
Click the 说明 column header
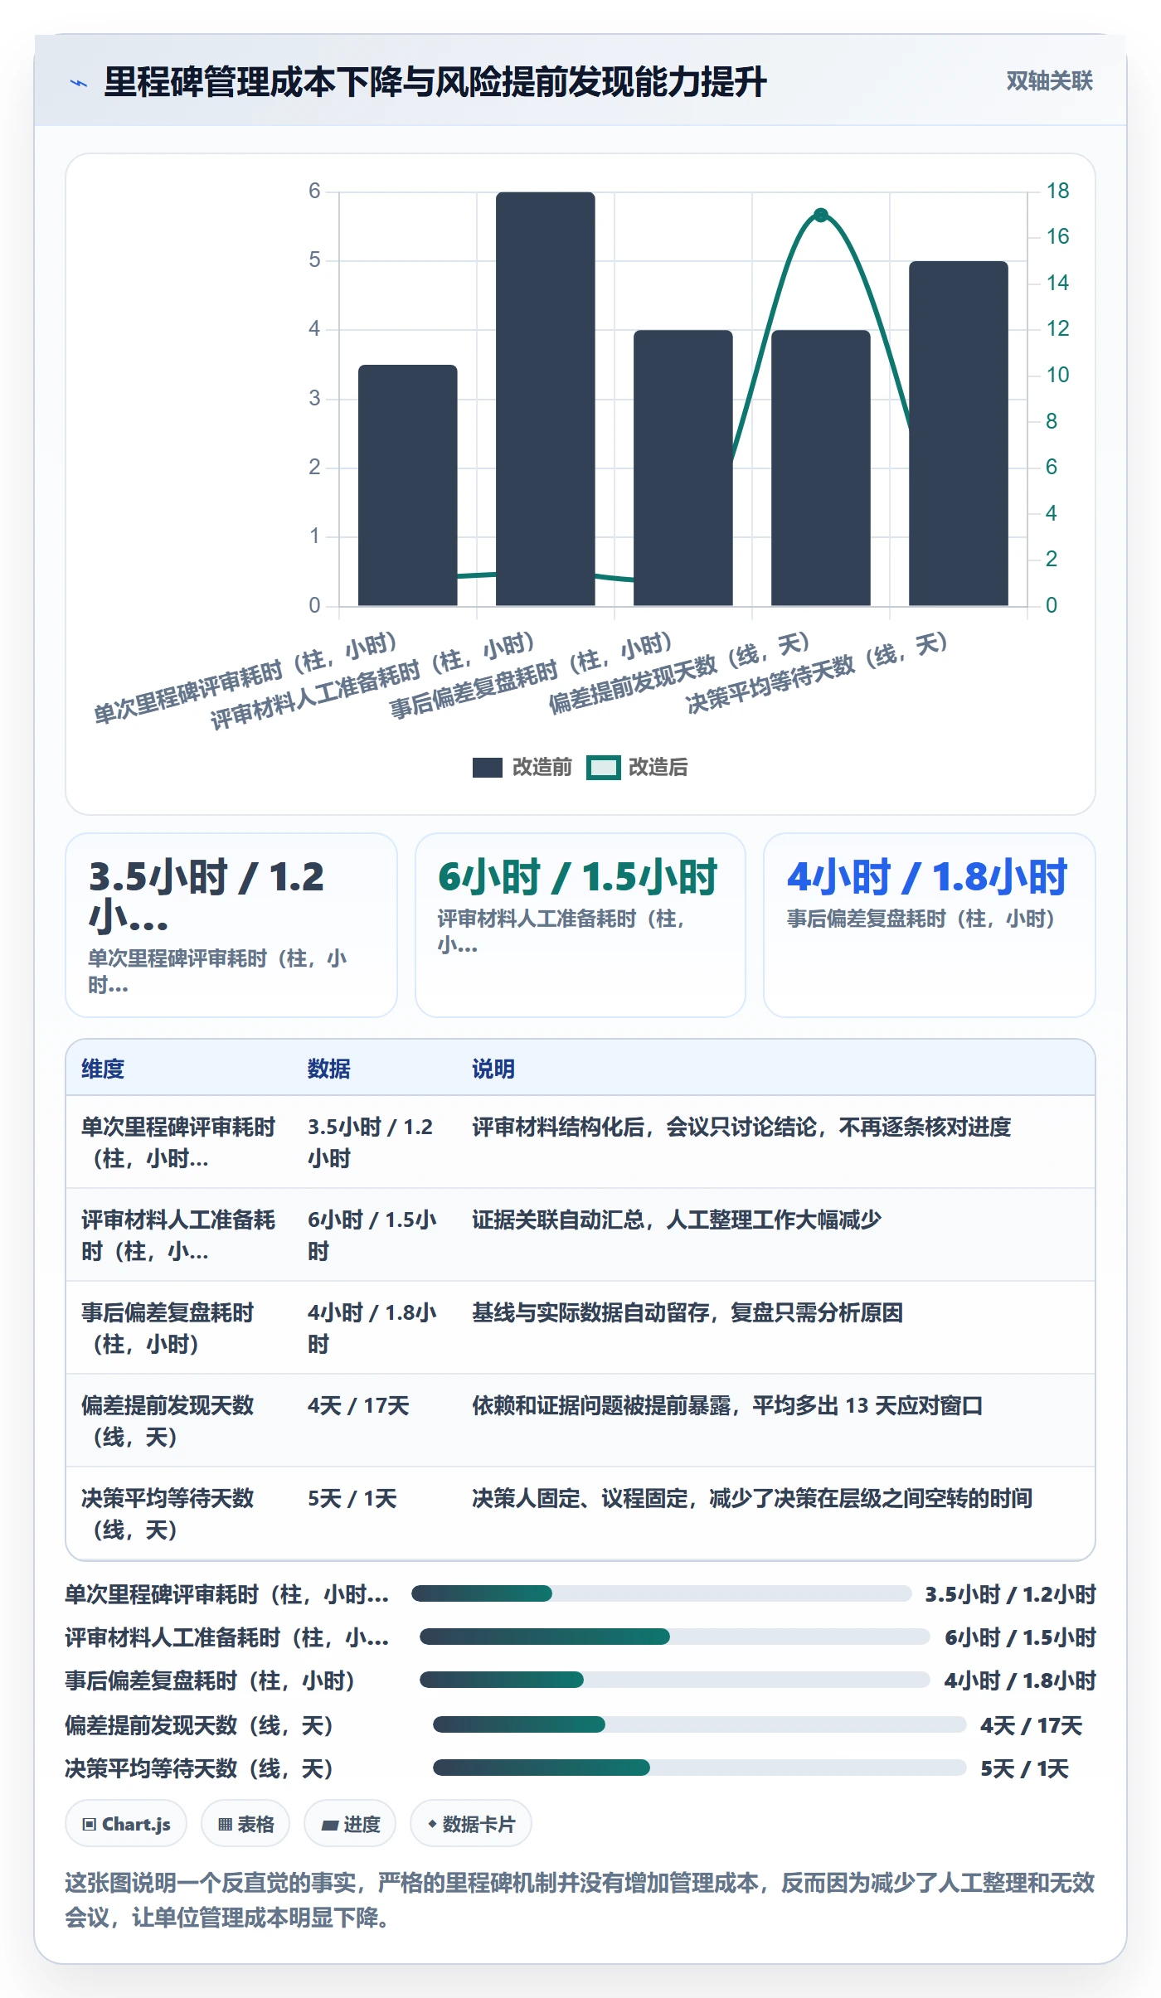pyautogui.click(x=493, y=1069)
